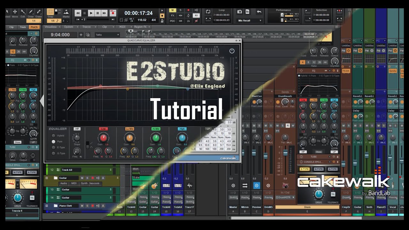The image size is (409, 230).
Task: Switch to the ProCh inspector tab
Action: point(34,27)
